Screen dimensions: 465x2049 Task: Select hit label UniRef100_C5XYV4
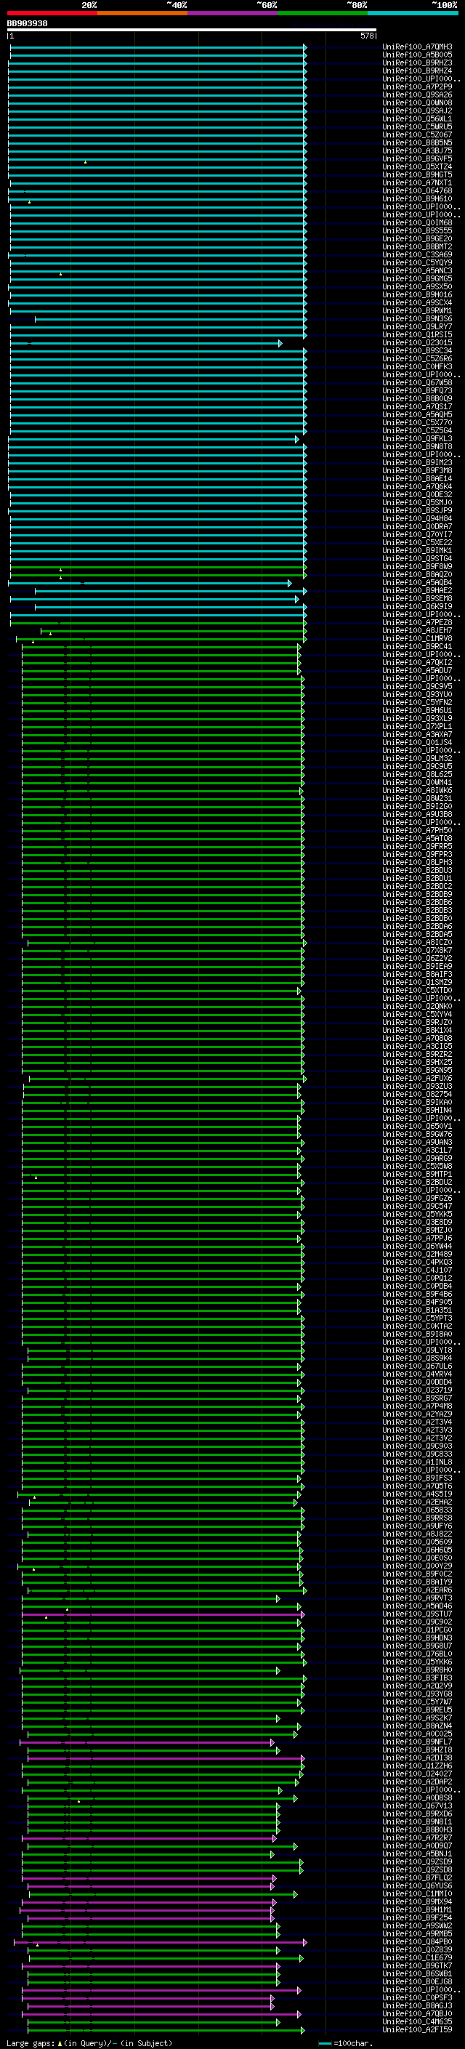tap(417, 1014)
